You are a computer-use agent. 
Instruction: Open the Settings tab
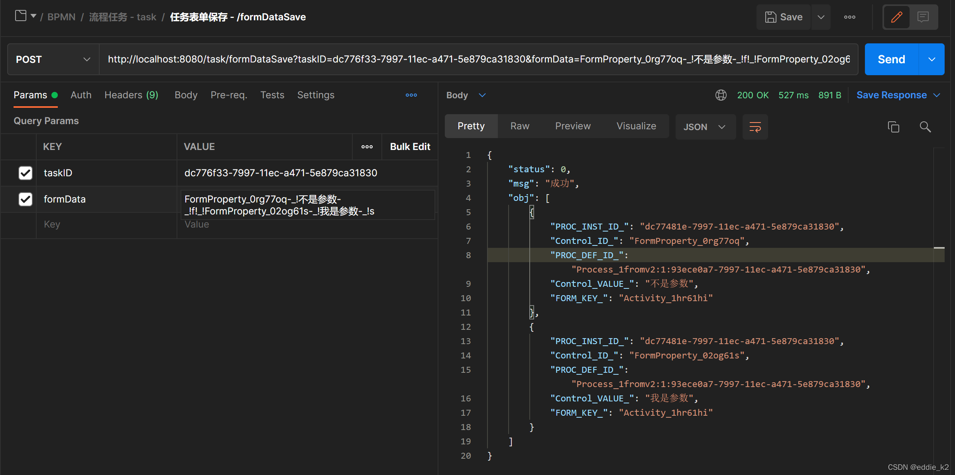pyautogui.click(x=316, y=95)
